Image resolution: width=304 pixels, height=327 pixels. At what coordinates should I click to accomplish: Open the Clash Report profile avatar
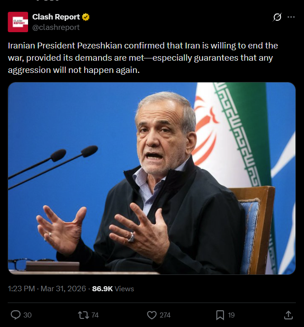pyautogui.click(x=18, y=22)
